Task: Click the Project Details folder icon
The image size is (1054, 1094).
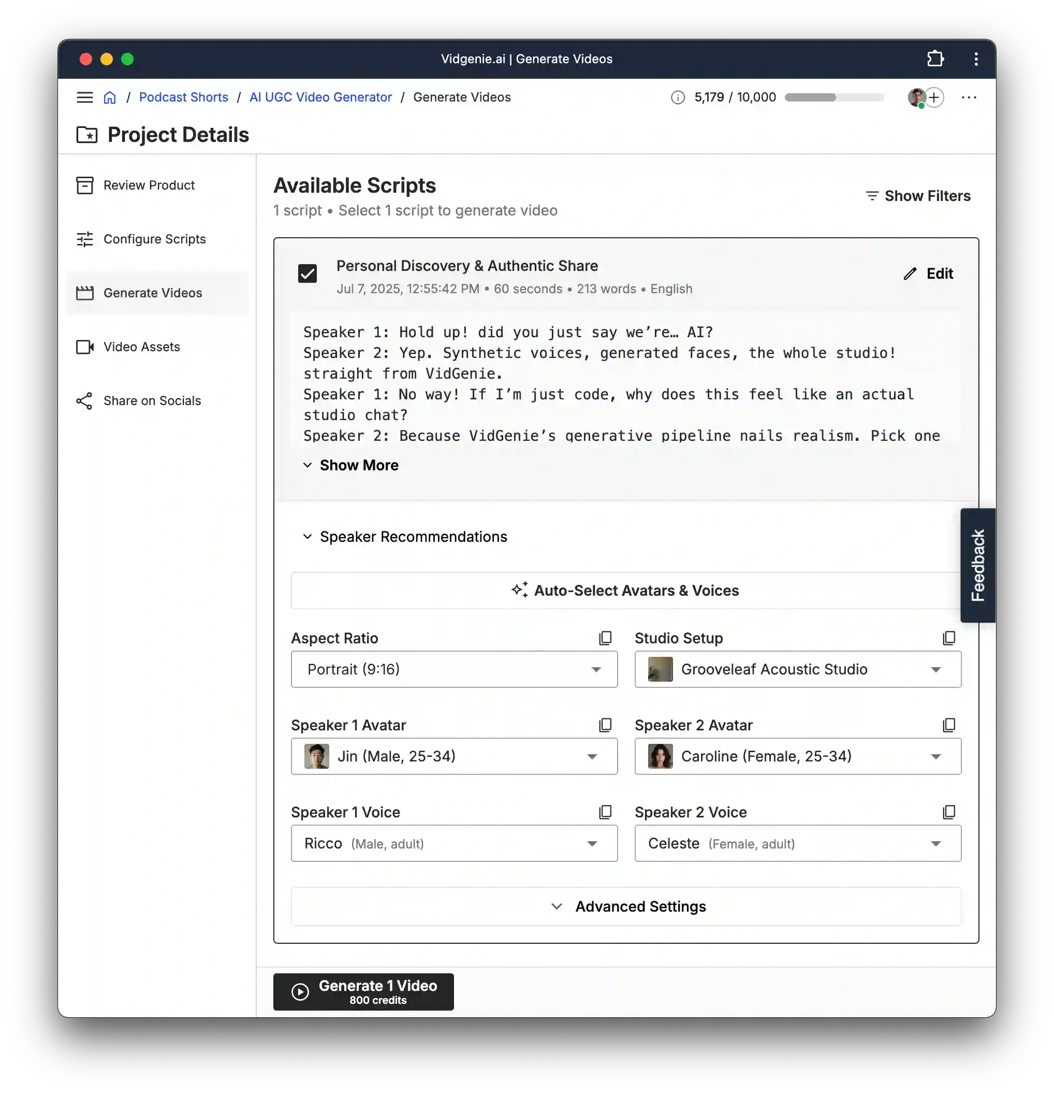Action: coord(86,135)
